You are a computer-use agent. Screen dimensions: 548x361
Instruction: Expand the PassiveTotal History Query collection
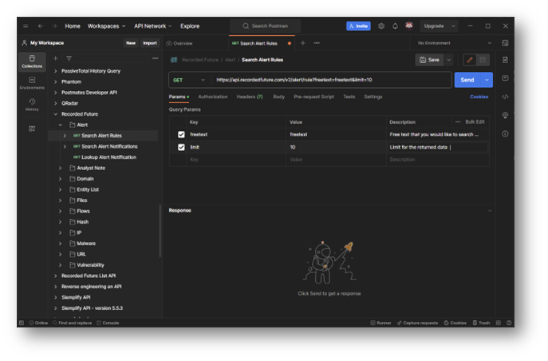click(56, 71)
